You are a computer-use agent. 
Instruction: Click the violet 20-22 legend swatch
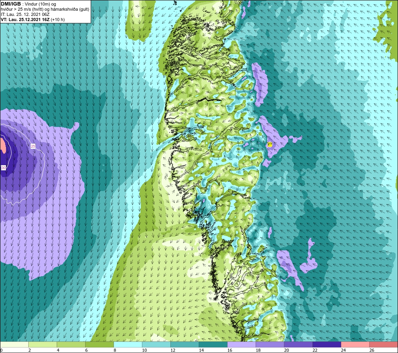[298, 344]
